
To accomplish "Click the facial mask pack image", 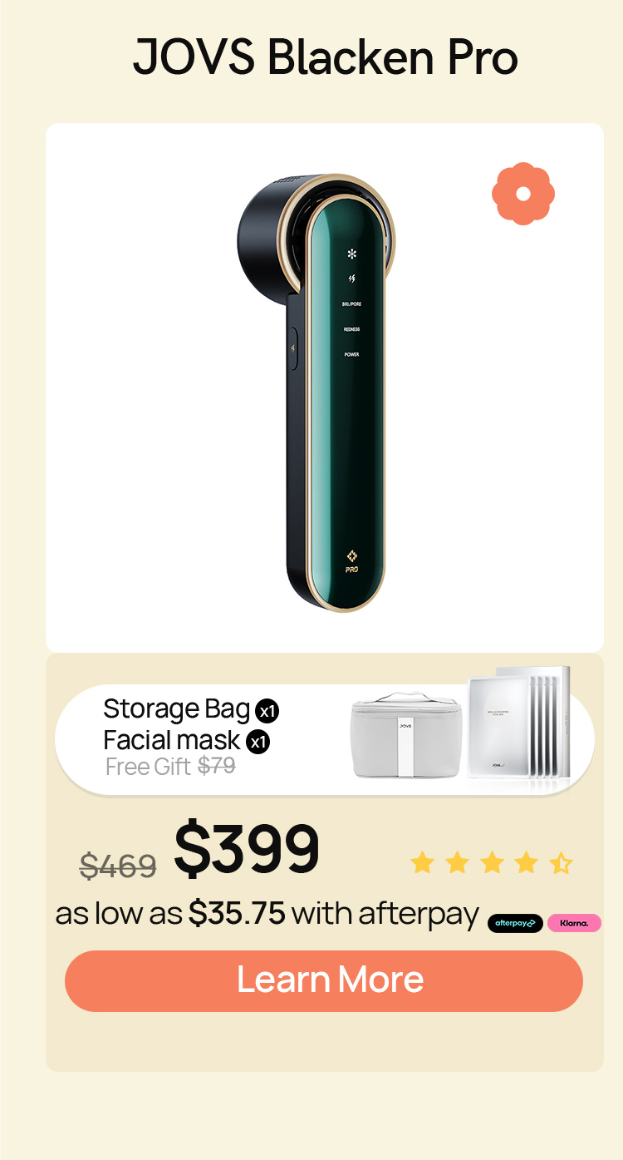I will pos(519,726).
